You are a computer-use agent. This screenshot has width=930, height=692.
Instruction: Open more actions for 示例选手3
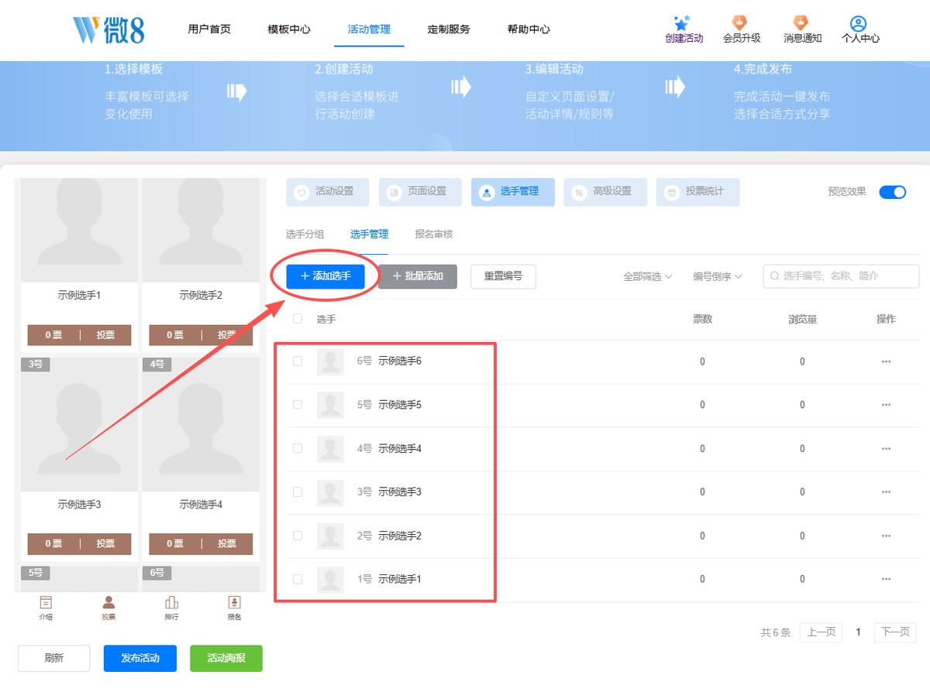[886, 492]
